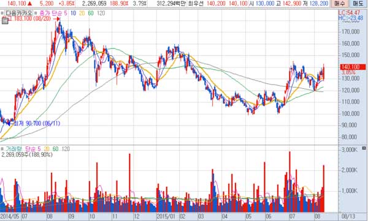The image size is (368, 221).
Task: Click the small square beside 다음카카오 label
Action: 2,13
